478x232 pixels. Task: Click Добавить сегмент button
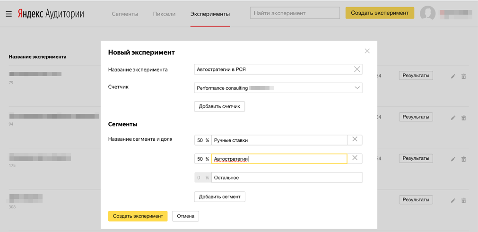[219, 197]
